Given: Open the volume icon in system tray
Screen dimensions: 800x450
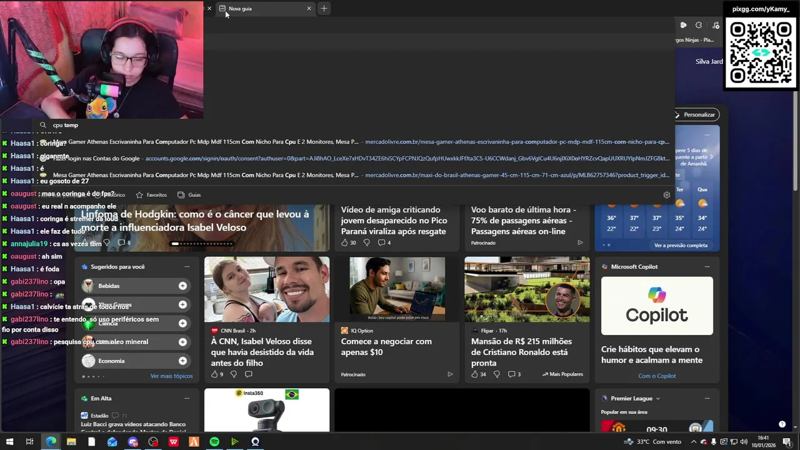Looking at the screenshot, I should 744,442.
